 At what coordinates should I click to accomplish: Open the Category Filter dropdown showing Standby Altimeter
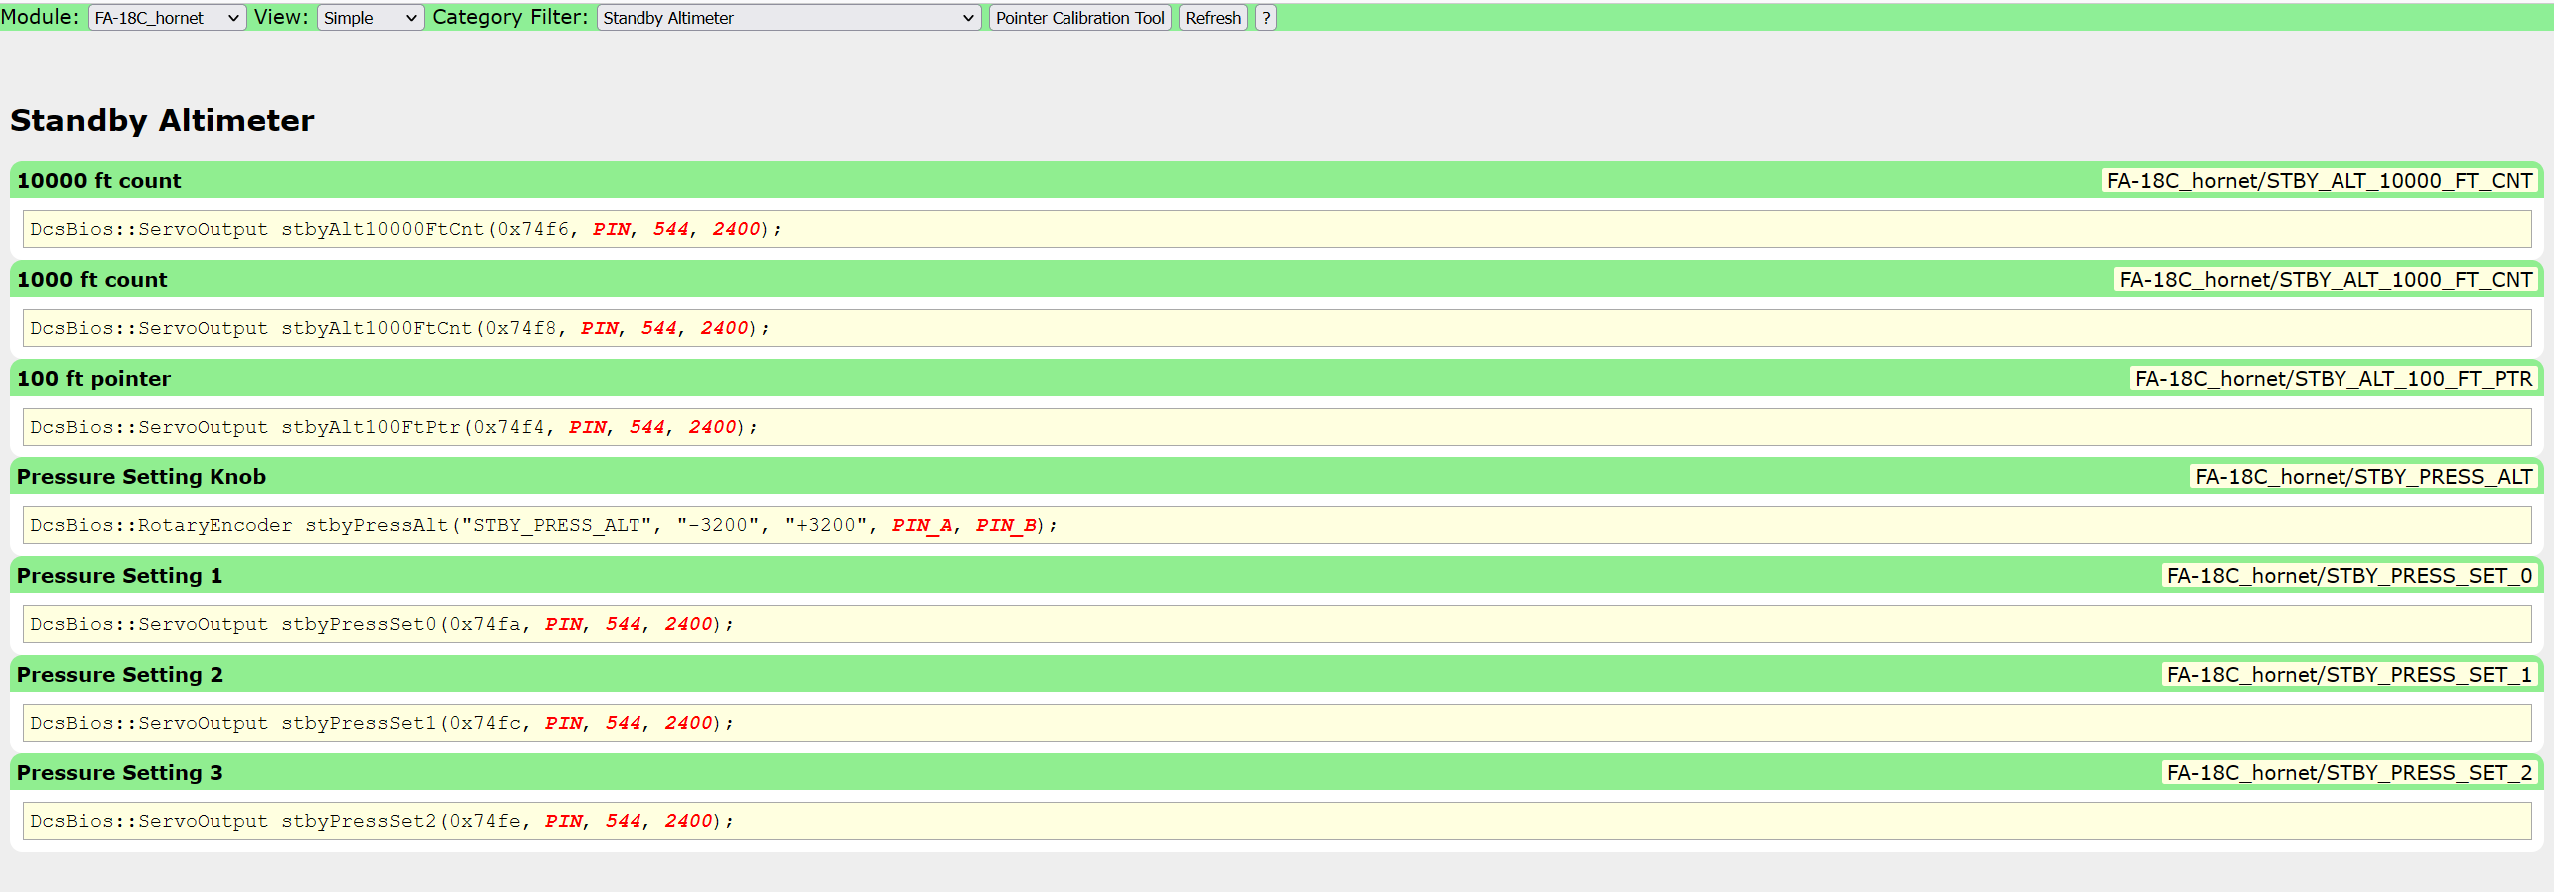point(788,18)
